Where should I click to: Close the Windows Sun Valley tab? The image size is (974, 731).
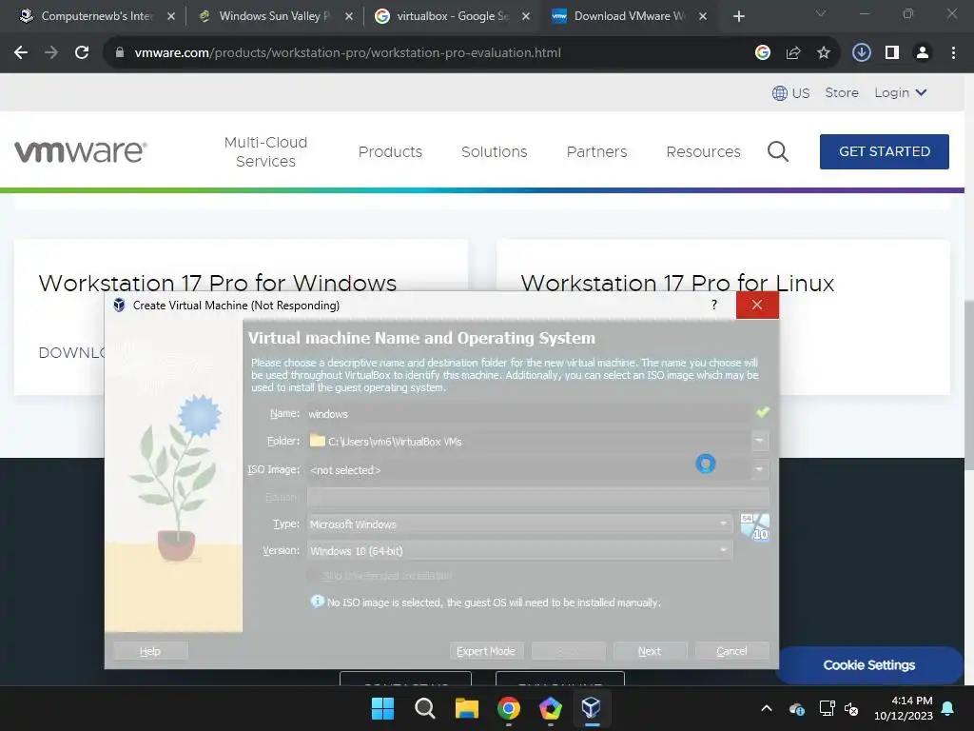pyautogui.click(x=349, y=16)
